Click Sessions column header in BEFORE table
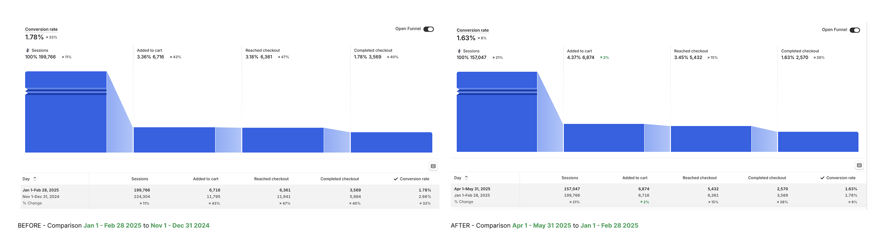This screenshot has height=241, width=892. 140,179
